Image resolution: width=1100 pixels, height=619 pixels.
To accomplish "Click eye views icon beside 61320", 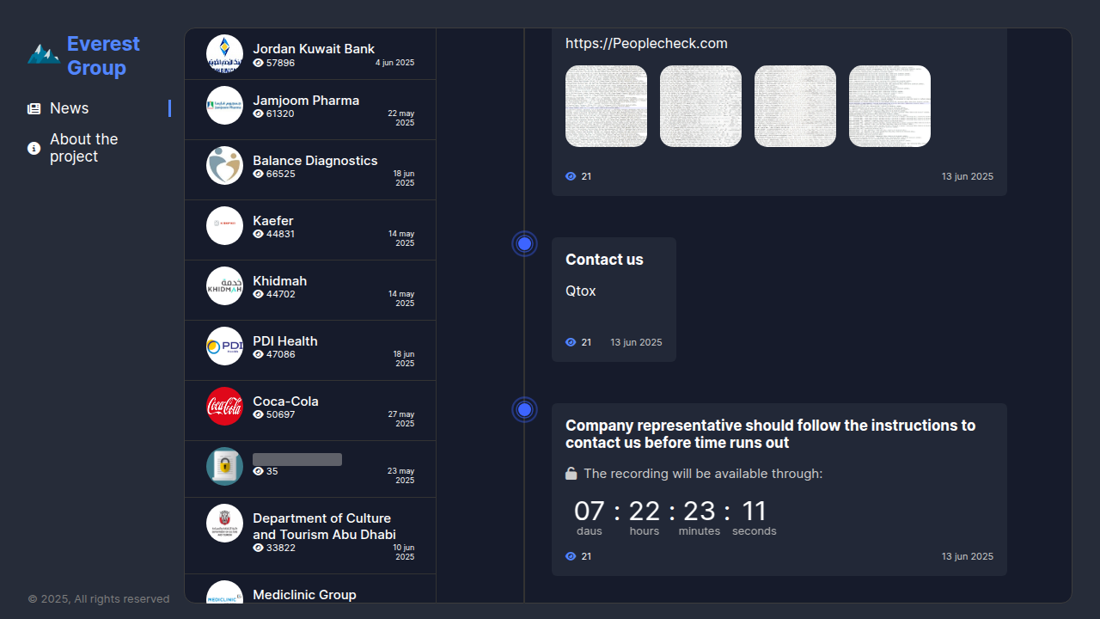I will pos(258,113).
